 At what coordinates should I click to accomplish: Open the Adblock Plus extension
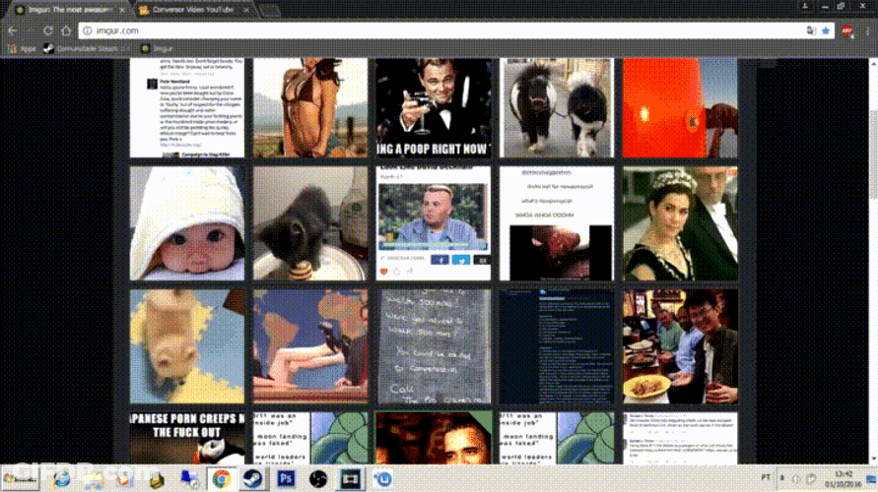click(846, 31)
